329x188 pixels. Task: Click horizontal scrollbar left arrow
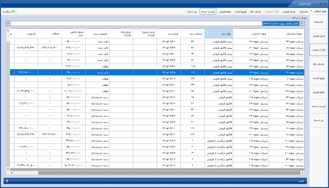12,173
